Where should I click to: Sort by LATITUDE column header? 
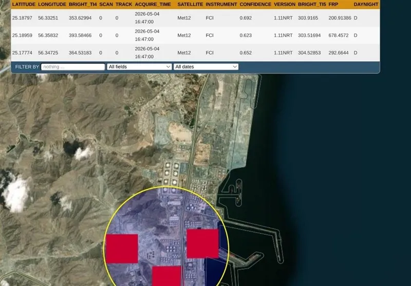point(24,4)
